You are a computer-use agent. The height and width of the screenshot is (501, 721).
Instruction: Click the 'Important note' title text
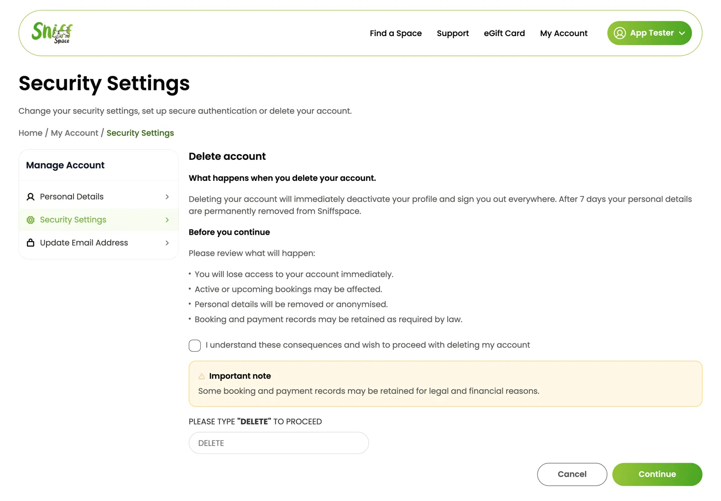point(240,376)
